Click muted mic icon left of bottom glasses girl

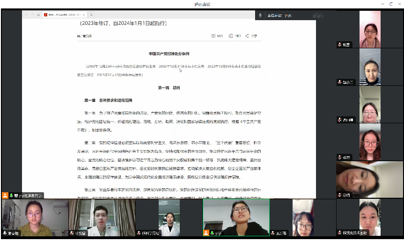point(273,233)
